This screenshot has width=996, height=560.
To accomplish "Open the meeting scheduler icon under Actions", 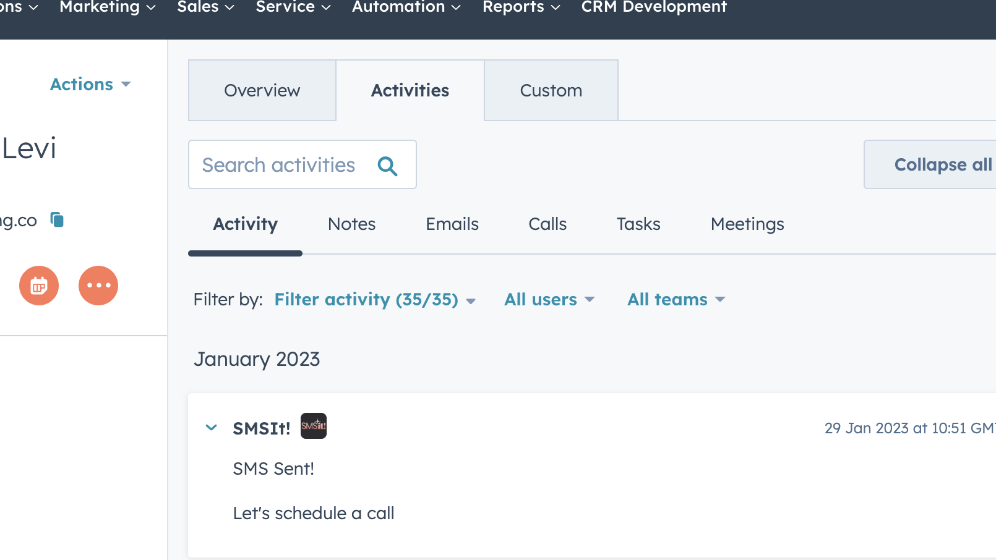I will 38,285.
